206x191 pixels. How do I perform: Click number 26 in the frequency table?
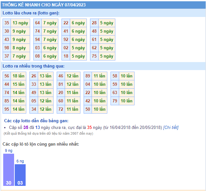(x=34, y=76)
